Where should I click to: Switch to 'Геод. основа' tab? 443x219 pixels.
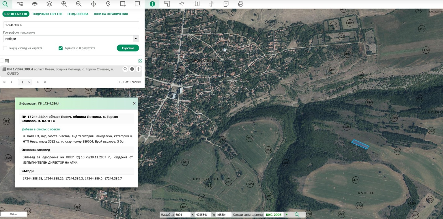click(x=78, y=14)
